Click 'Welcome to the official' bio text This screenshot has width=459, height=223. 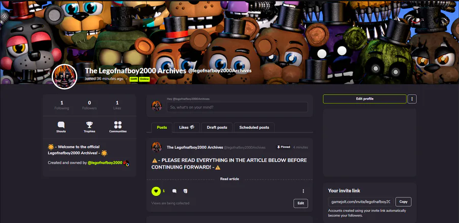click(78, 150)
